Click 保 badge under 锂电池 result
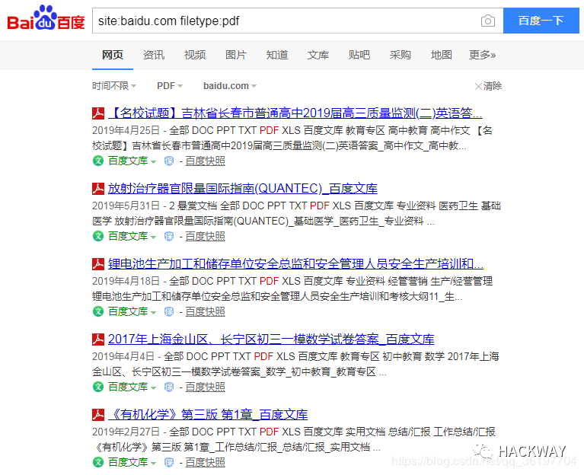Screen dimensions: 584x475 (169, 311)
